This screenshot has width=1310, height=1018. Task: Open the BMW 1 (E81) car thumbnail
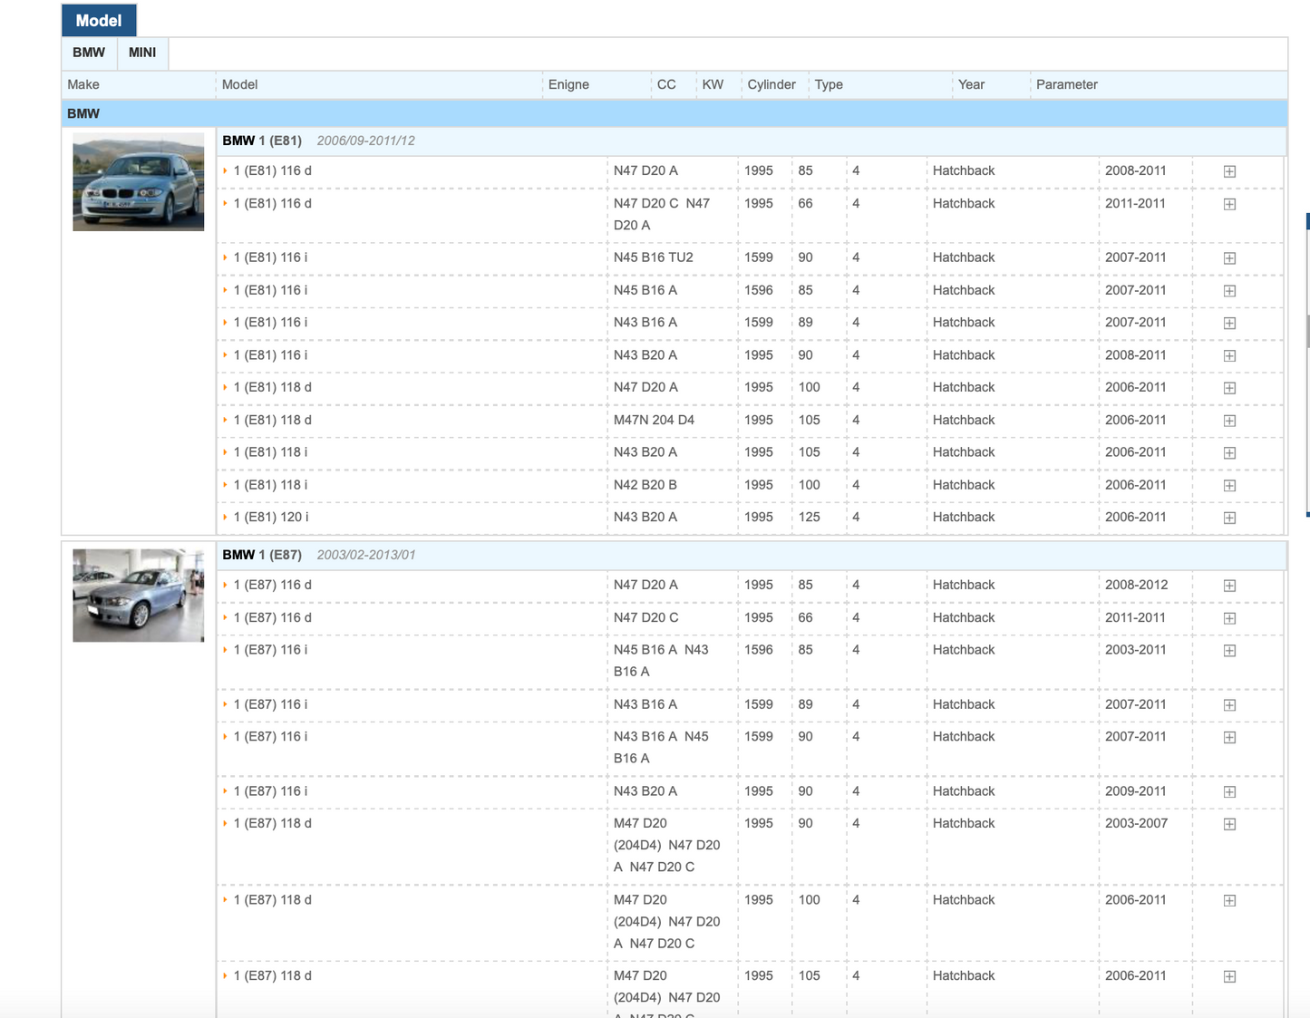click(x=138, y=181)
